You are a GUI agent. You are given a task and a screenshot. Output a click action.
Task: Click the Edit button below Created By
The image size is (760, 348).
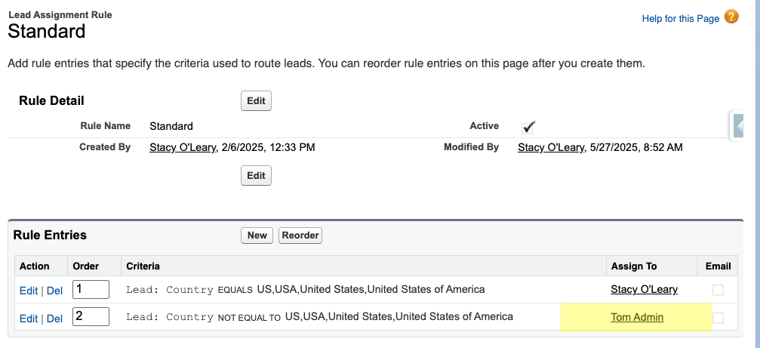pos(256,175)
